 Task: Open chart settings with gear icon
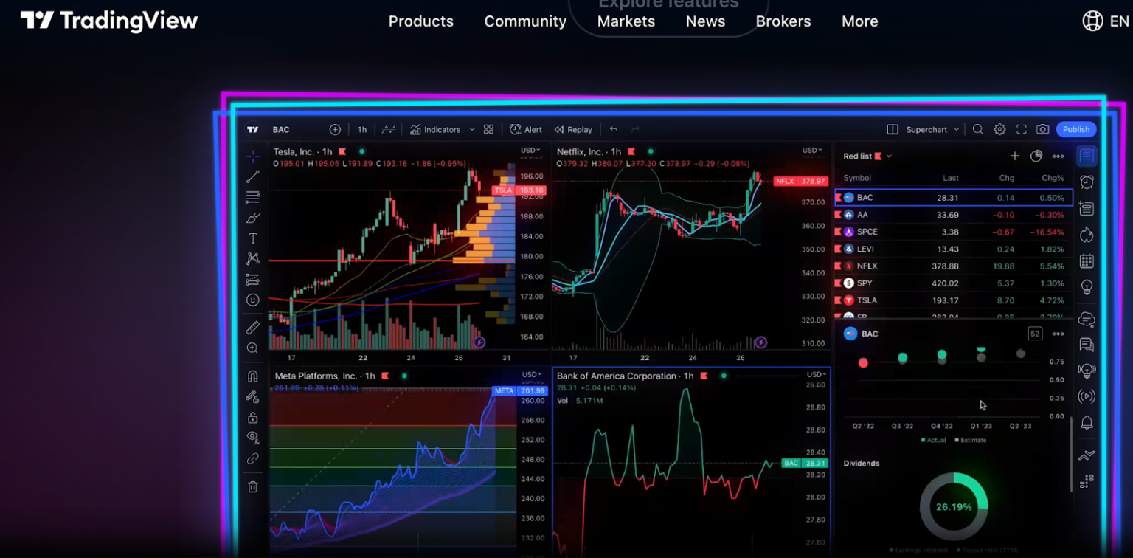tap(999, 129)
